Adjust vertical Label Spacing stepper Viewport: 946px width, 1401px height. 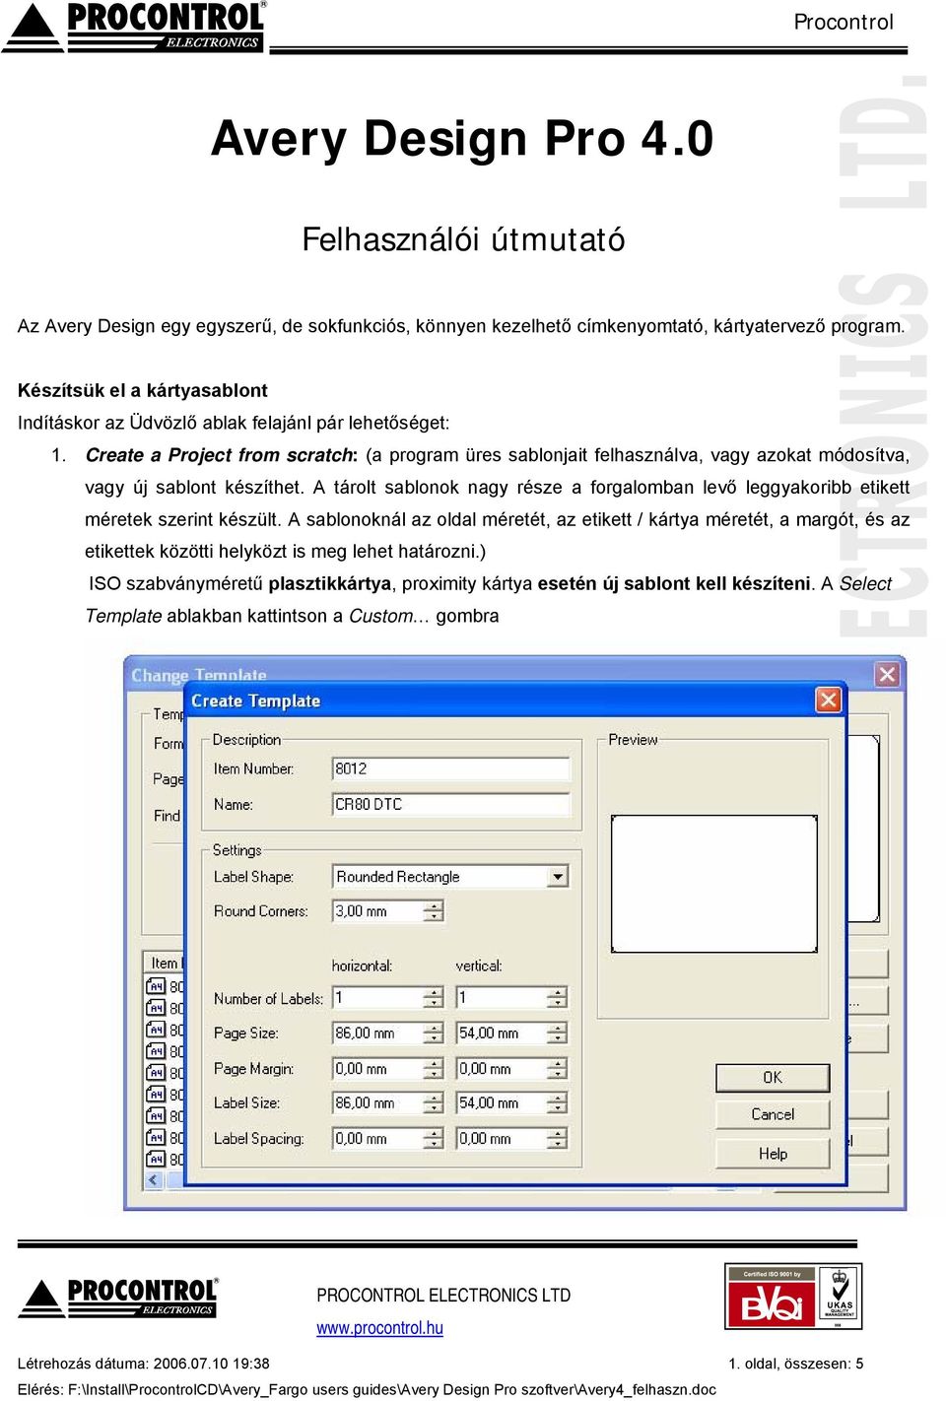(x=558, y=1139)
